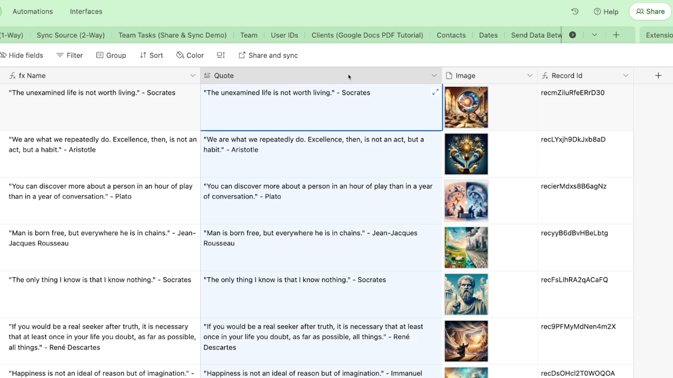The width and height of the screenshot is (673, 378).
Task: Open the Record Id column dropdown arrow
Action: point(626,76)
